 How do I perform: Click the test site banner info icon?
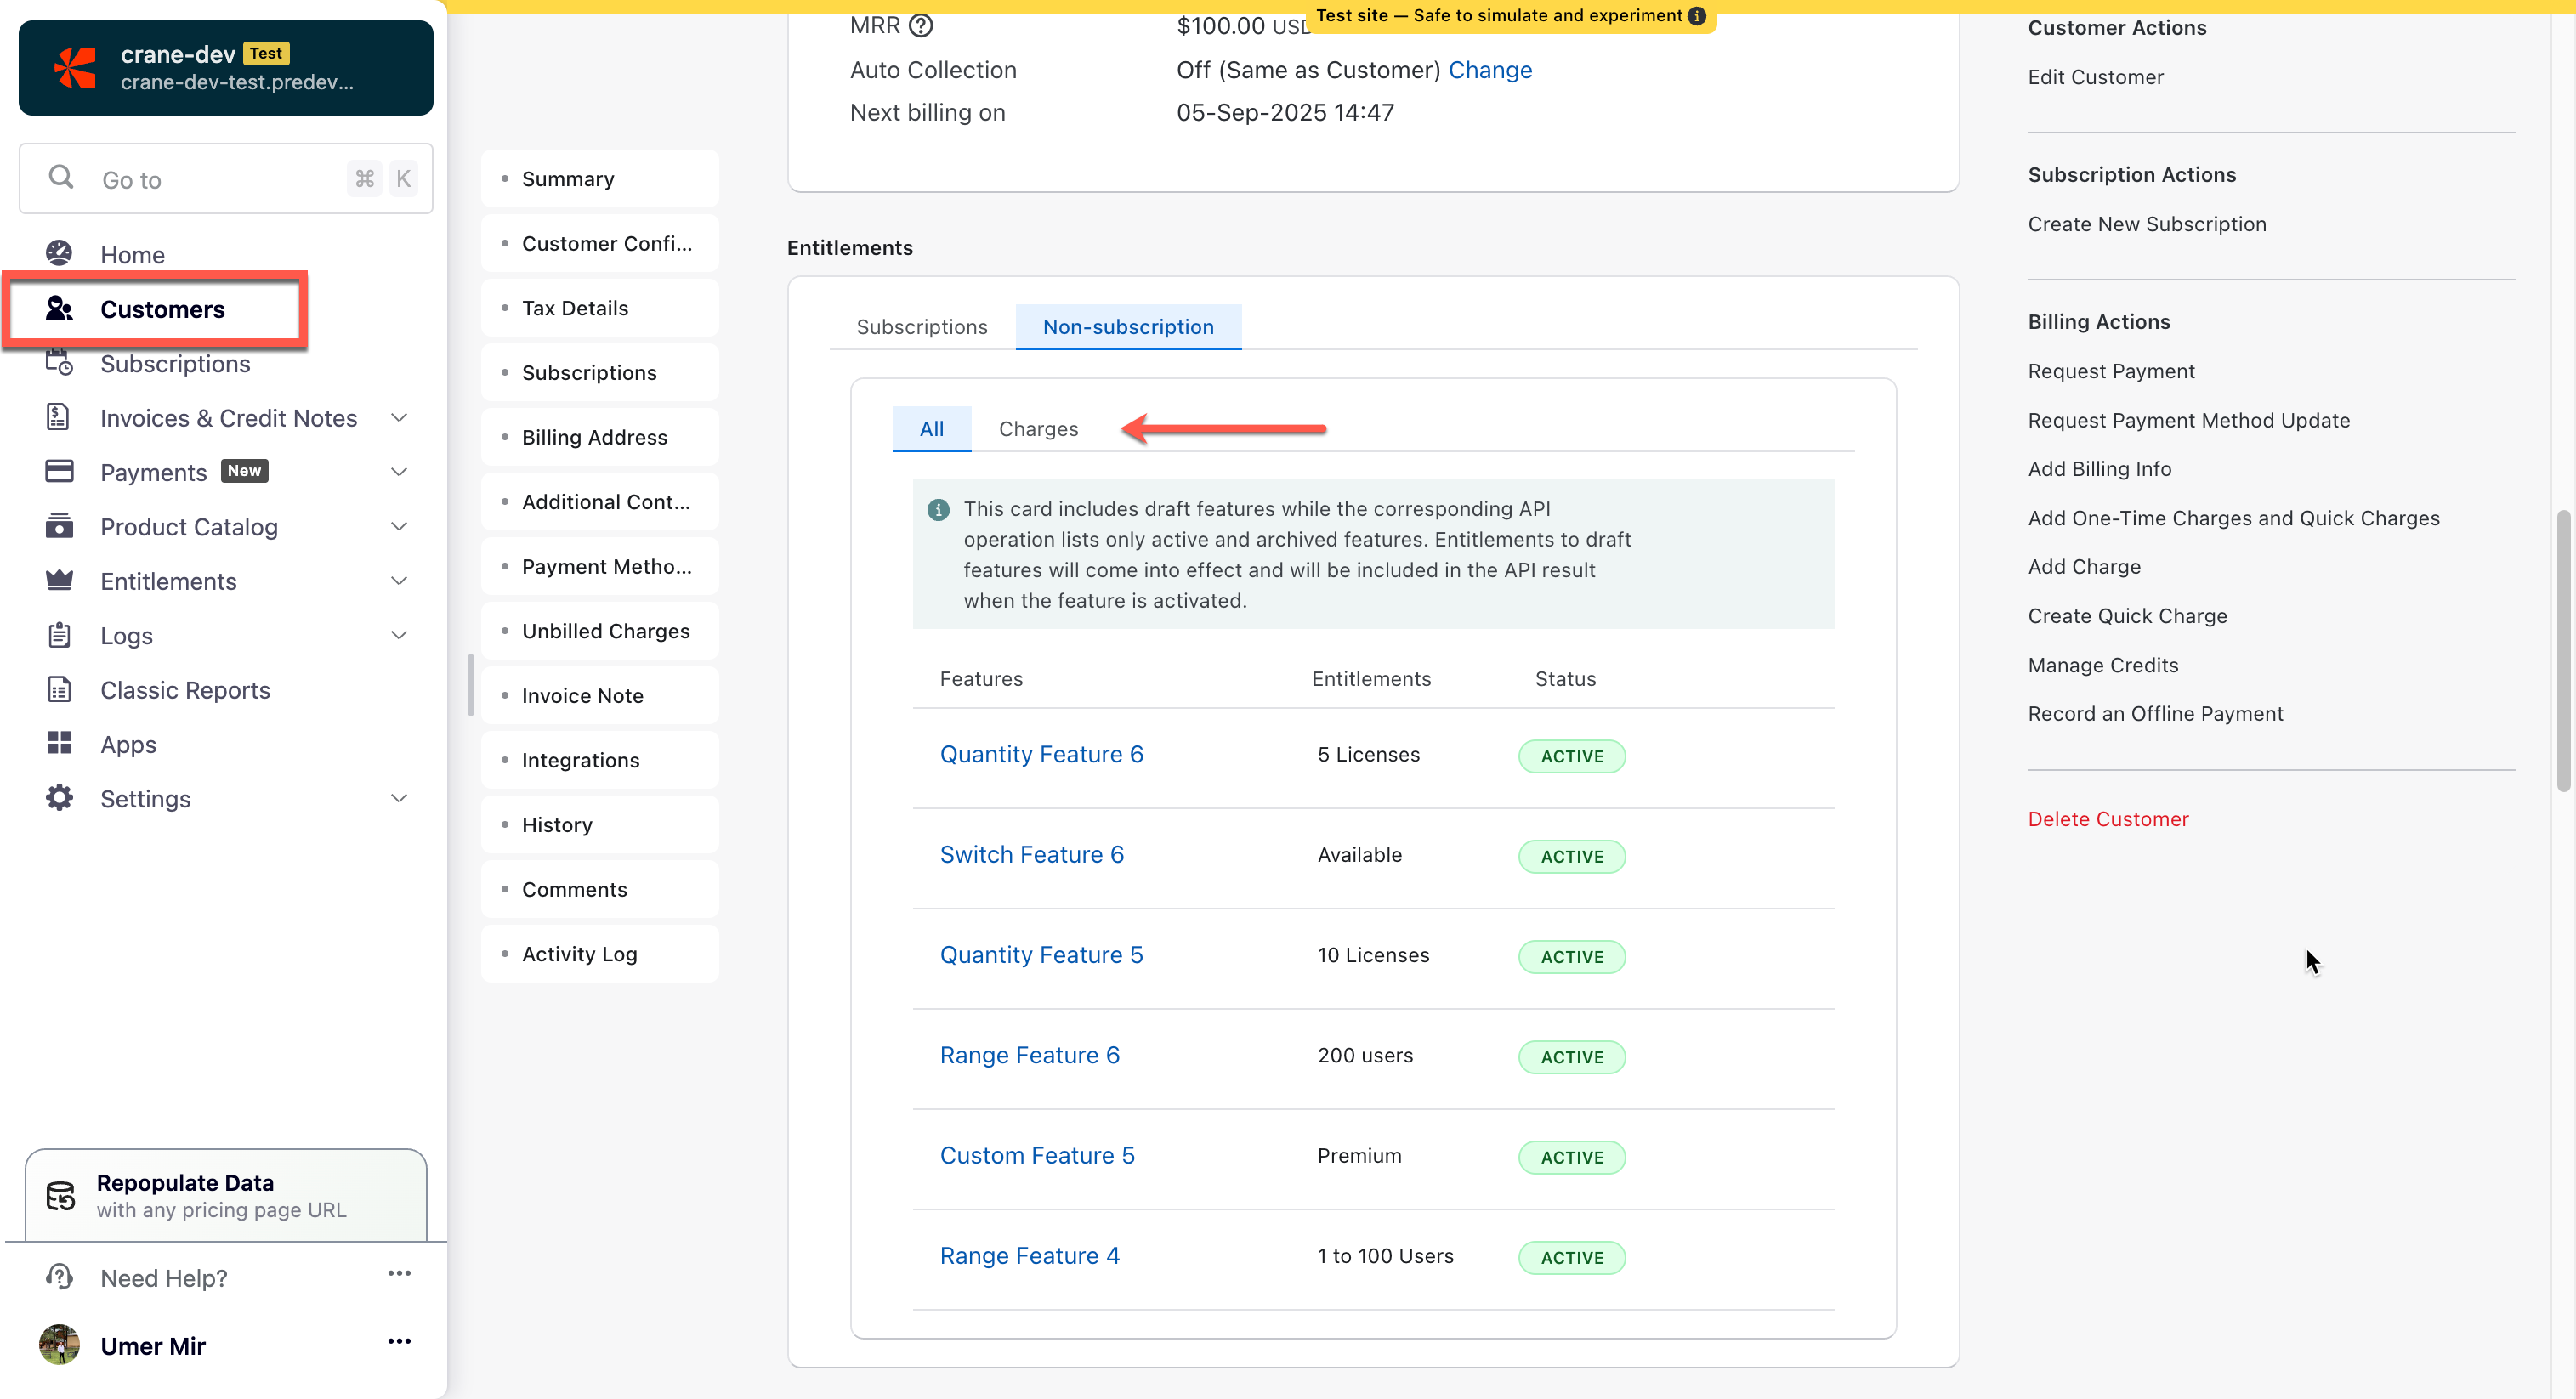(x=1696, y=16)
